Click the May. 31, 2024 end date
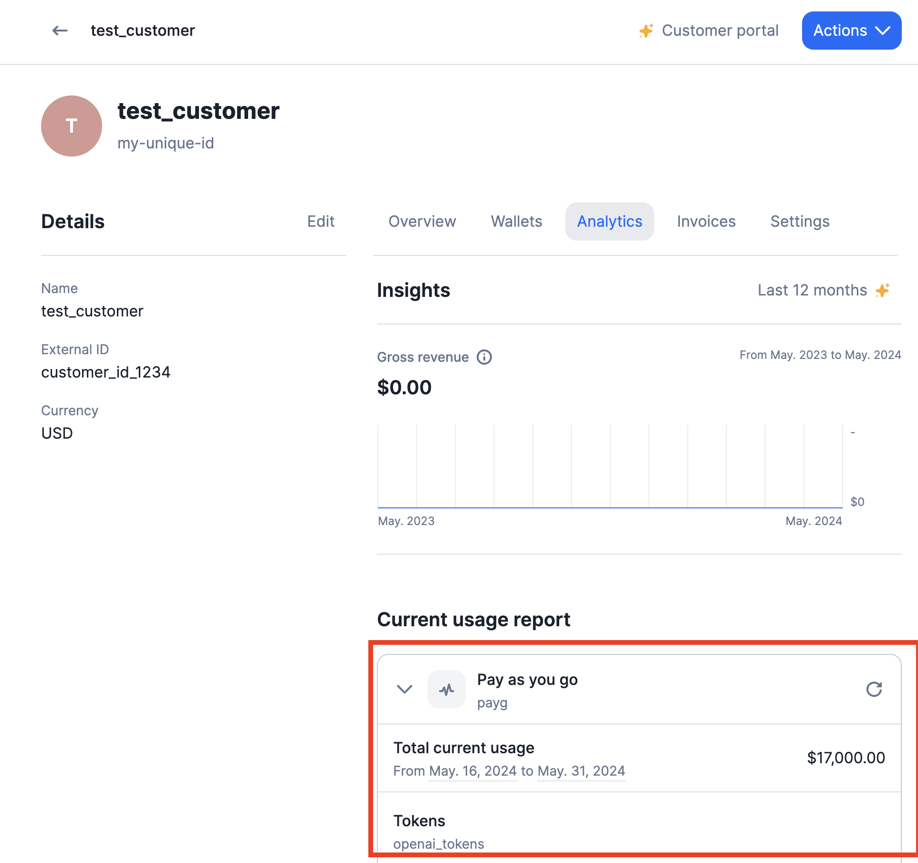The width and height of the screenshot is (918, 863). [581, 771]
